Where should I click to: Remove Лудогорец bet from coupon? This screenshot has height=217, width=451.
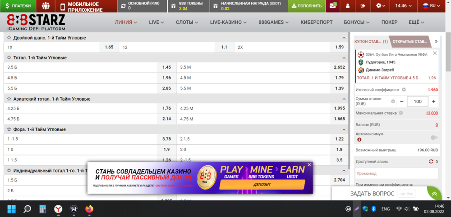pyautogui.click(x=435, y=53)
